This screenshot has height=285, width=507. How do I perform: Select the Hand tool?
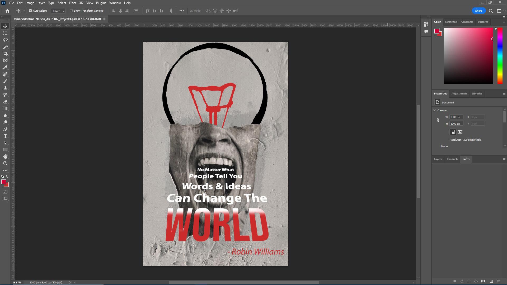tap(5, 156)
